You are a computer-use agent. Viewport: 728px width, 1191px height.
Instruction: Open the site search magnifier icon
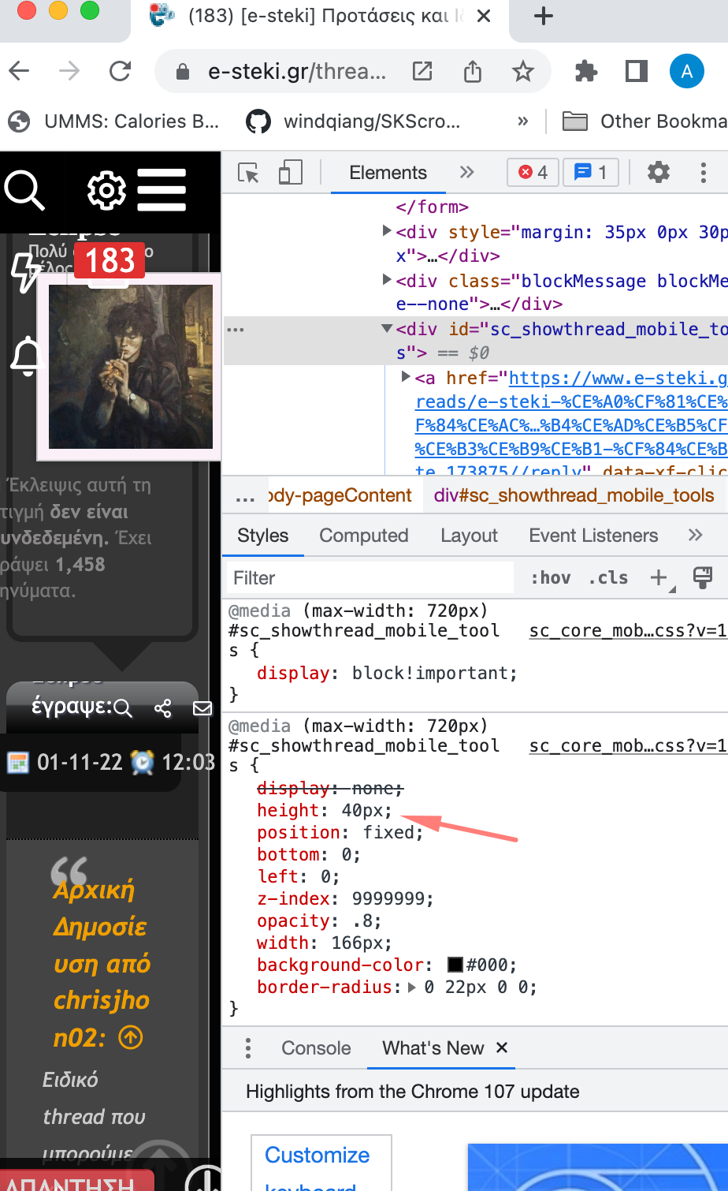coord(25,191)
